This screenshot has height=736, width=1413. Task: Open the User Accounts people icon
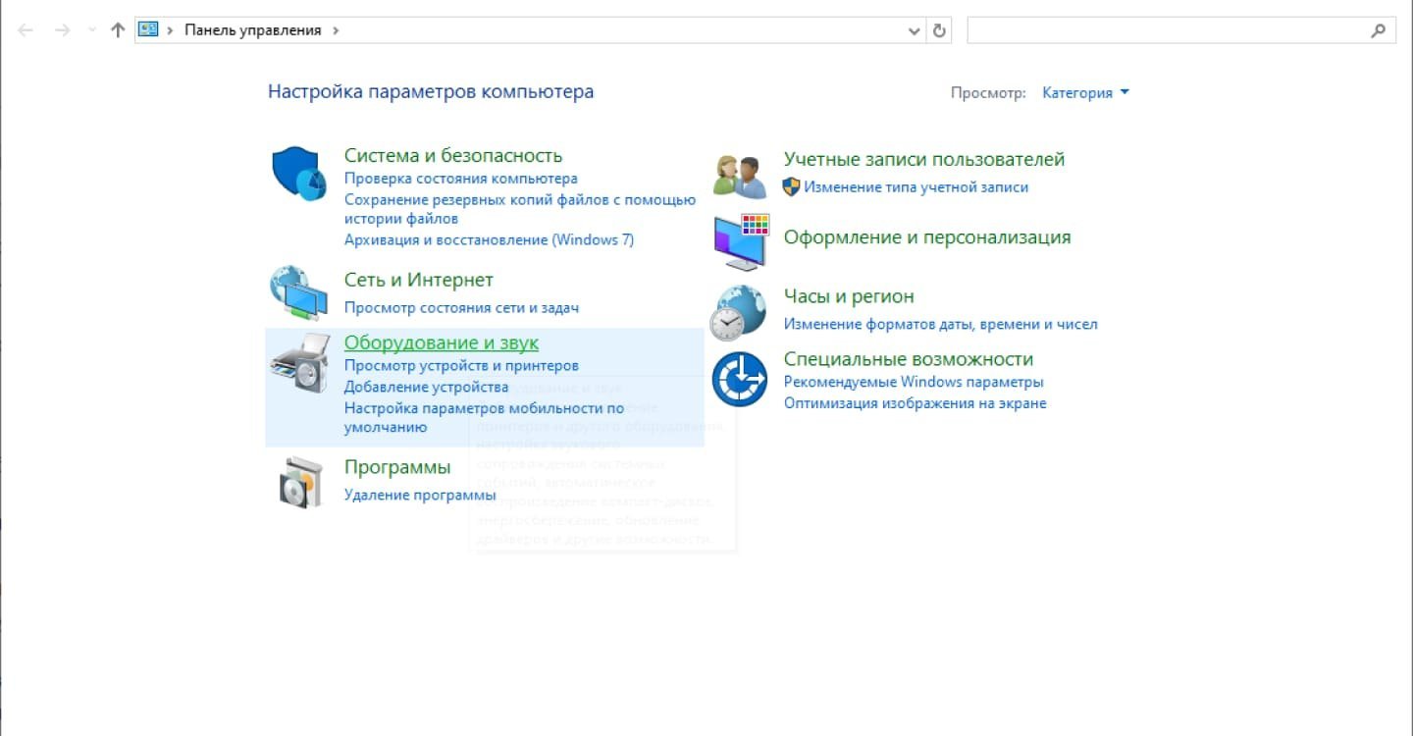pos(739,178)
